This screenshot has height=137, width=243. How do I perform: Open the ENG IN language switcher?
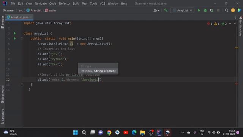click(202, 132)
